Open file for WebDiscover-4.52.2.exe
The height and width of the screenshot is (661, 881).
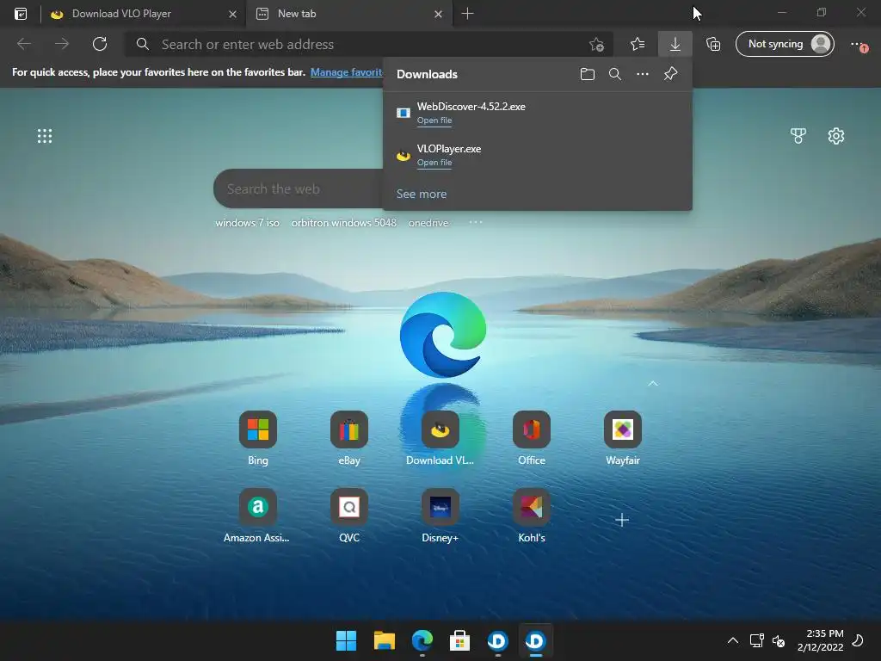(434, 120)
